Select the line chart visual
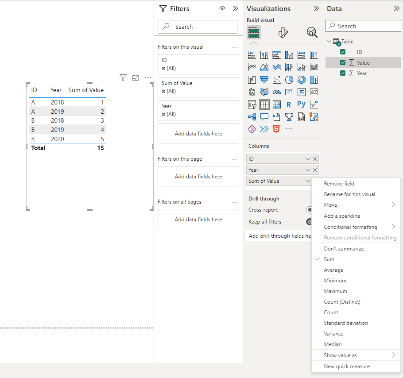The width and height of the screenshot is (403, 378). pyautogui.click(x=252, y=67)
